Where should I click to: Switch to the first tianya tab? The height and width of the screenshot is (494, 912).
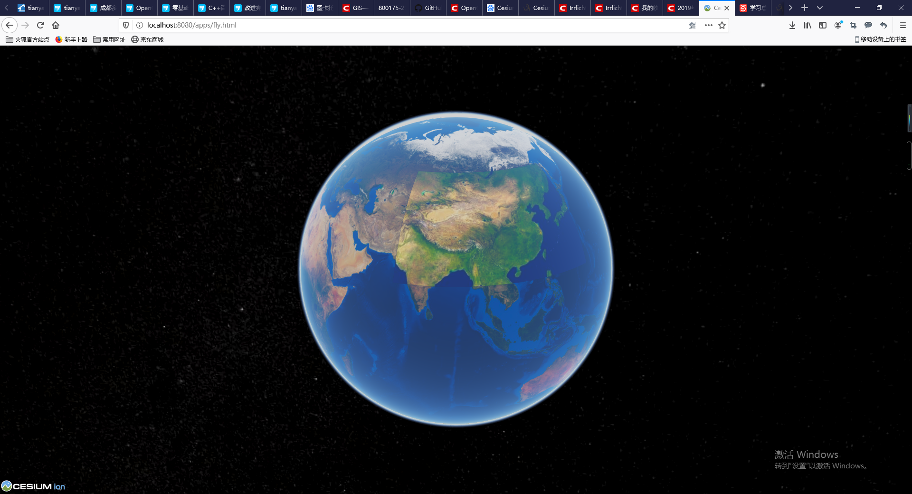pyautogui.click(x=31, y=8)
